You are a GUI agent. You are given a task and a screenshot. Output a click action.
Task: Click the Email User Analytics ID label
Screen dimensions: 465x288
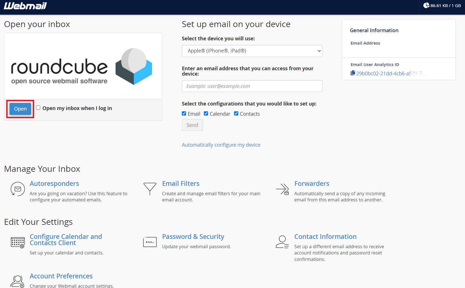click(x=375, y=65)
